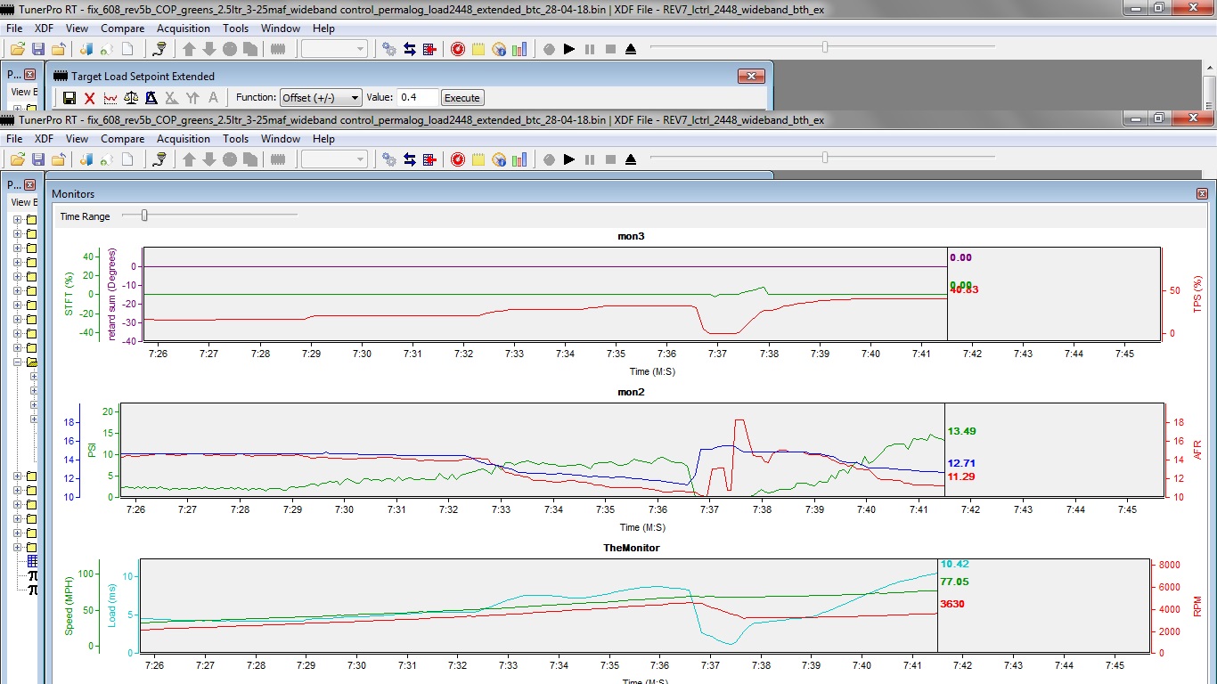This screenshot has width=1217, height=684.
Task: Select the View E tab in front side panel
Action: [23, 202]
